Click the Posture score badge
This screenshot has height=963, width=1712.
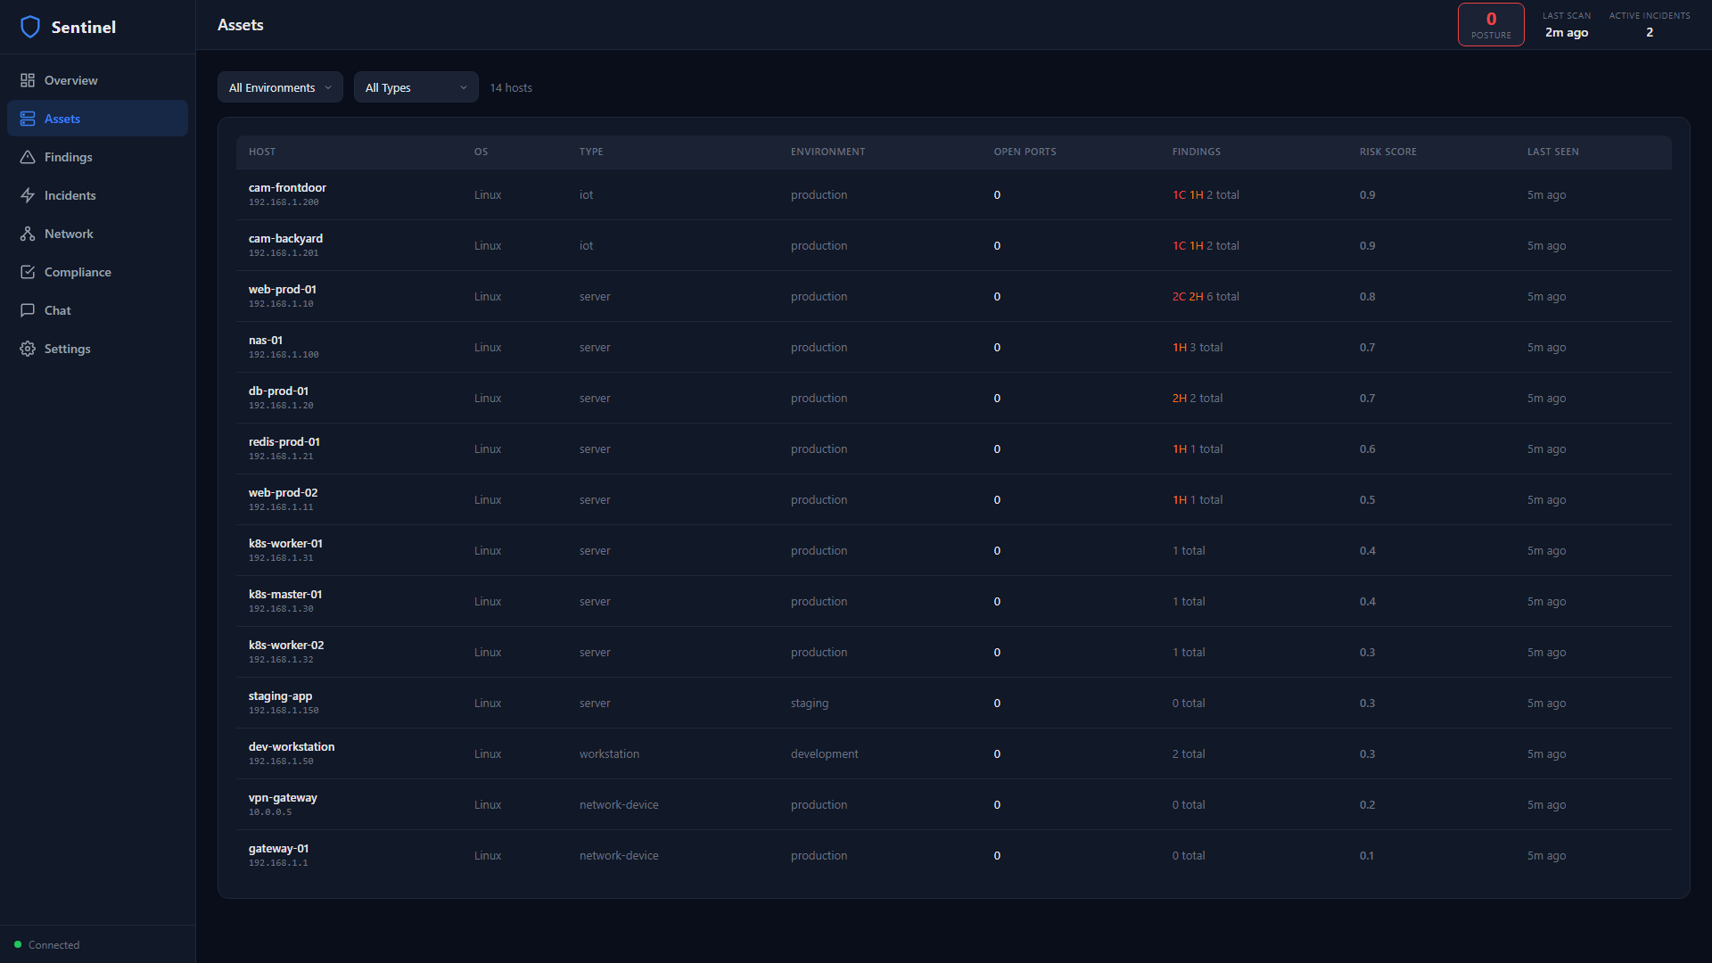1491,25
